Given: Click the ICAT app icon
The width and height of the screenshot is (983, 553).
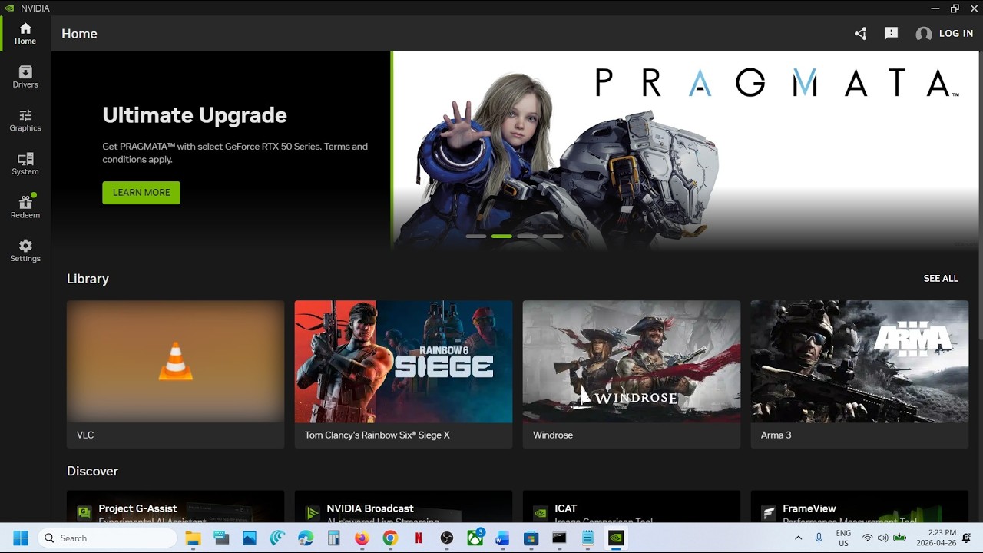Looking at the screenshot, I should pos(541,512).
